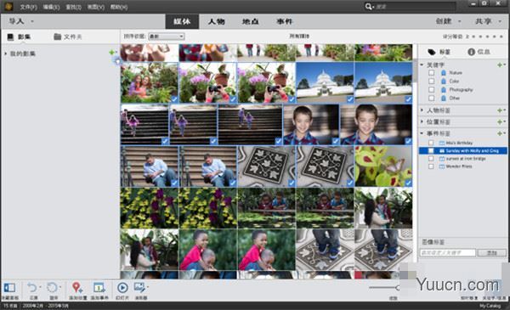510x310 pixels.
Task: Click the 标签 tag icon
Action: (x=432, y=52)
